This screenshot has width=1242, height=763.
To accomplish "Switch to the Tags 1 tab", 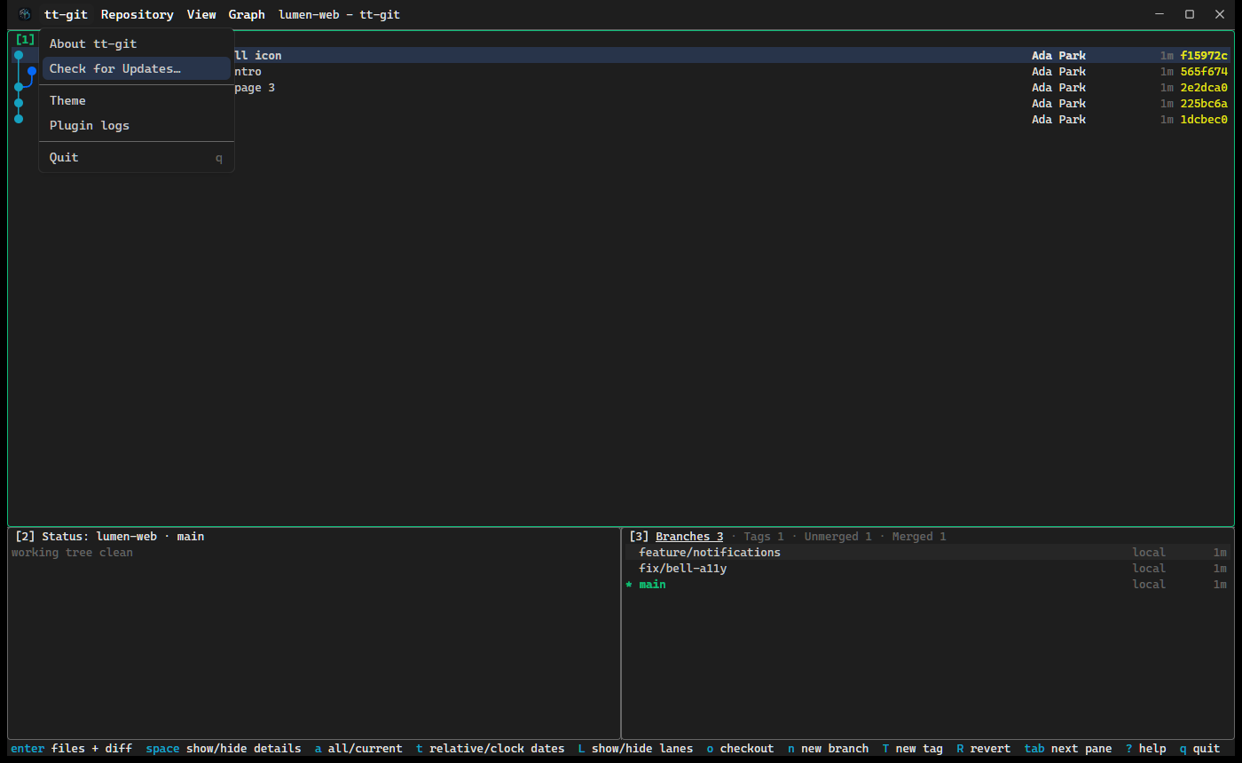I will 764,536.
